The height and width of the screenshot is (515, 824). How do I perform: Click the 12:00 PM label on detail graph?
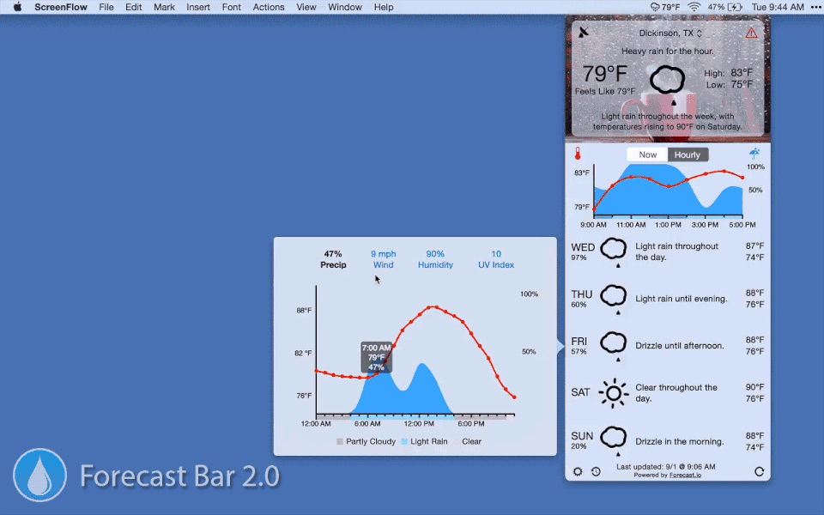pos(419,423)
